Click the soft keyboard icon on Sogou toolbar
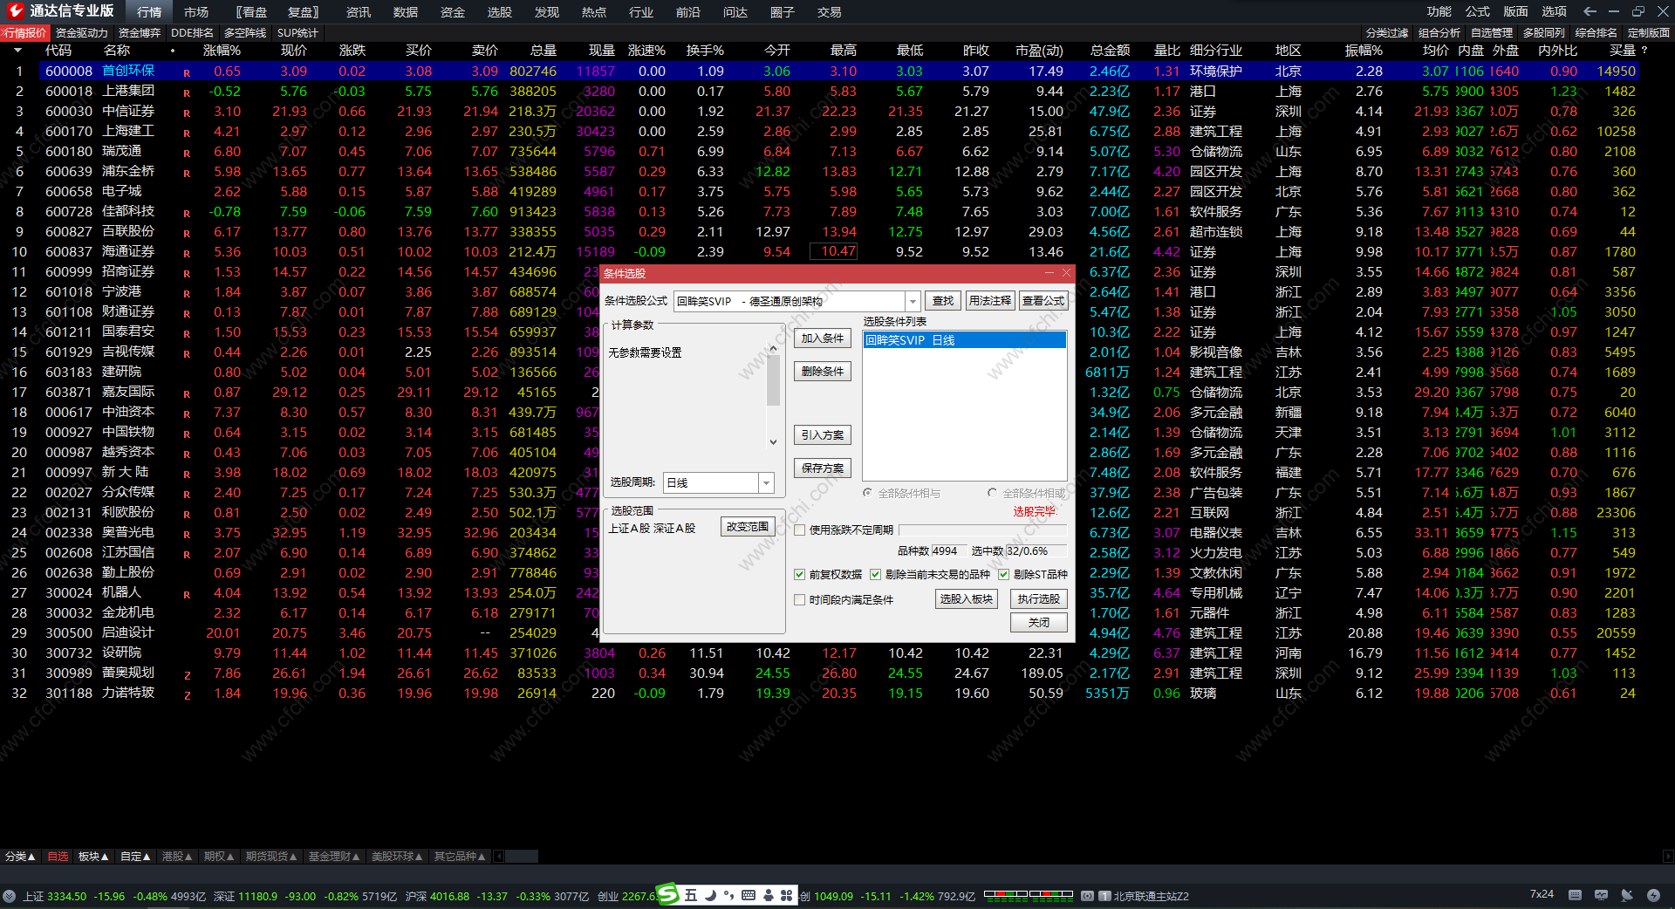The width and height of the screenshot is (1675, 909). pyautogui.click(x=749, y=895)
